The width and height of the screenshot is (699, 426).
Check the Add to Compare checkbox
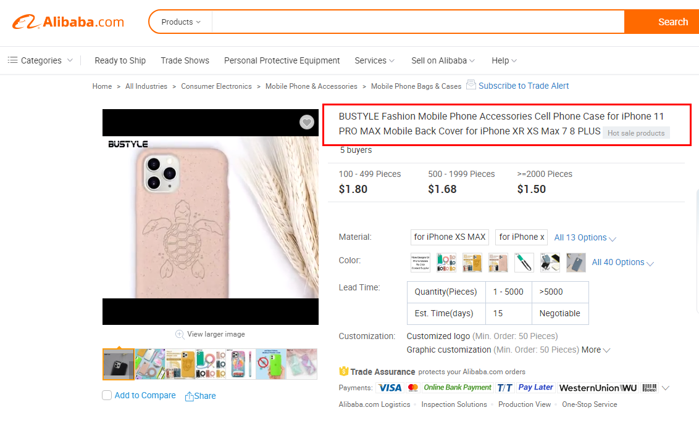point(107,396)
